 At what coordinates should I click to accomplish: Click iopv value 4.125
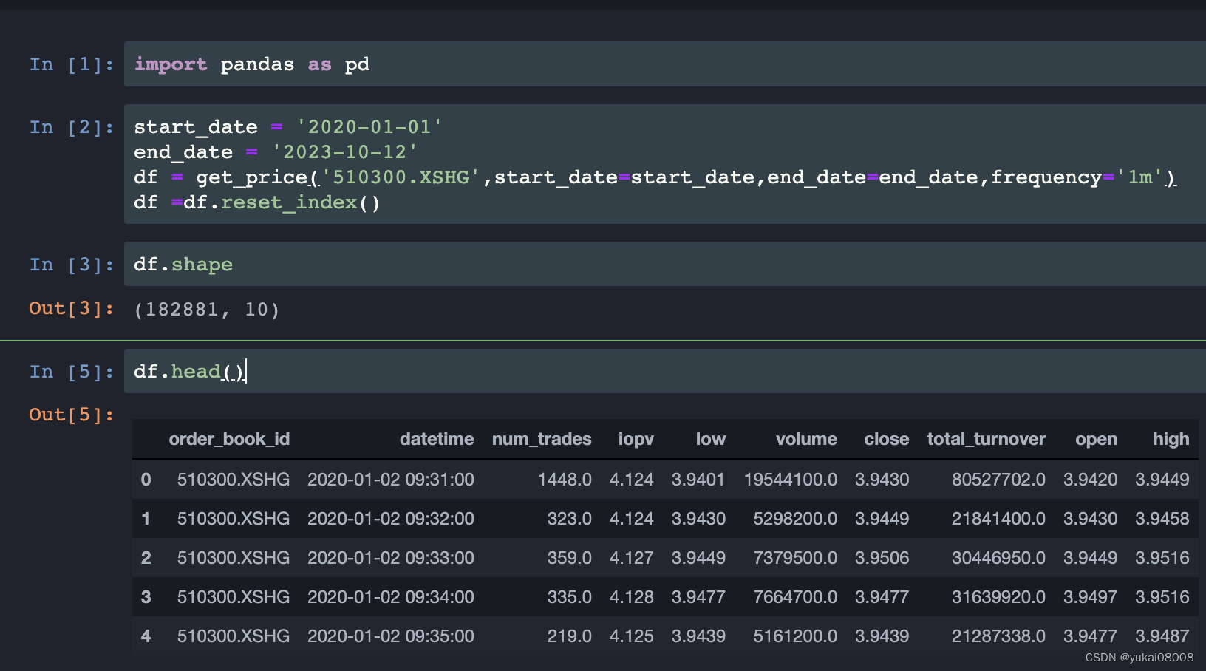pos(632,636)
